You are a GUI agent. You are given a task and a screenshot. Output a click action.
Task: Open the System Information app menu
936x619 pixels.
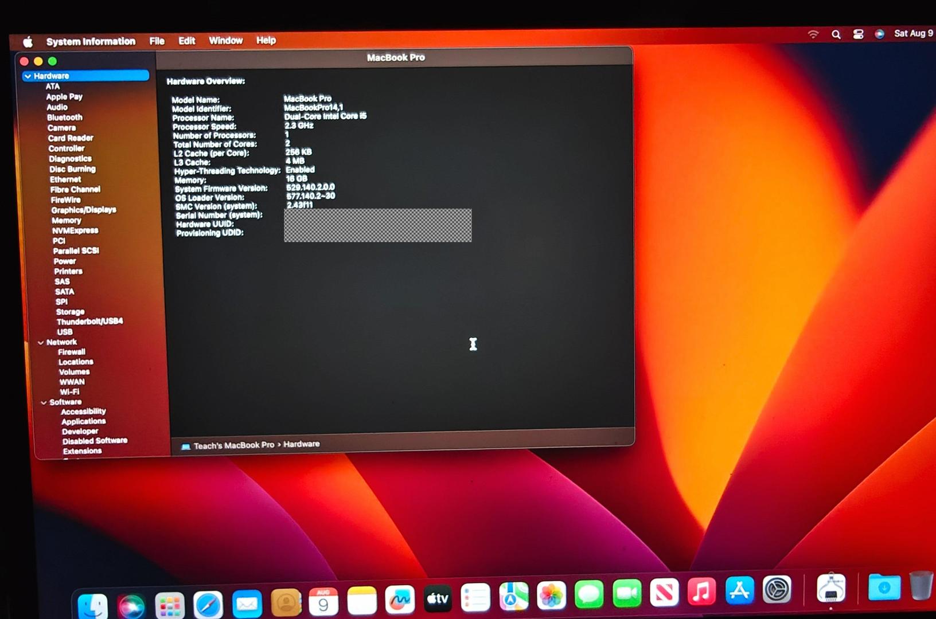point(91,41)
